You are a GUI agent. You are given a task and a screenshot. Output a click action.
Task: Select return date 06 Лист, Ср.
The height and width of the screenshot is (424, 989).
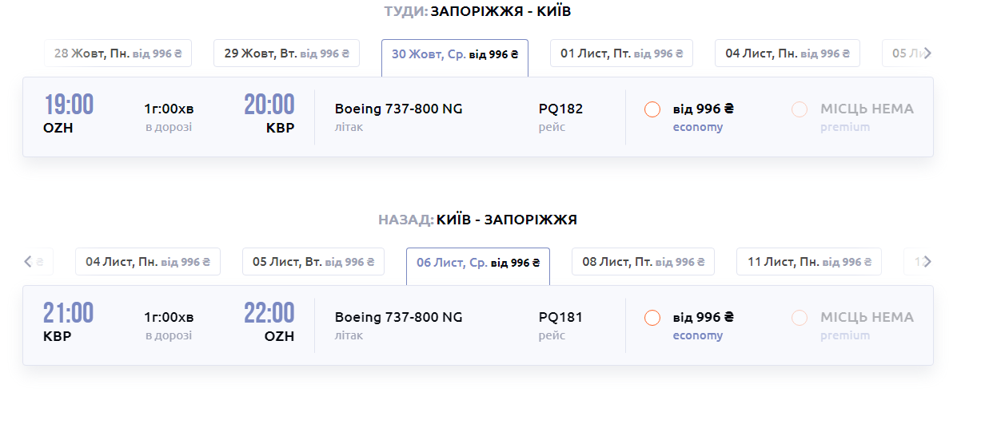coord(478,263)
